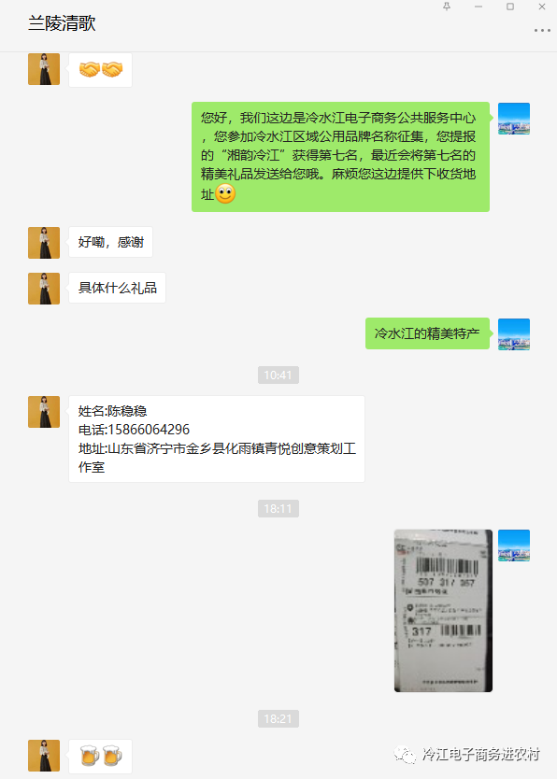Select the handshake emoji message bubble
Image resolution: width=557 pixels, height=779 pixels.
tap(100, 70)
